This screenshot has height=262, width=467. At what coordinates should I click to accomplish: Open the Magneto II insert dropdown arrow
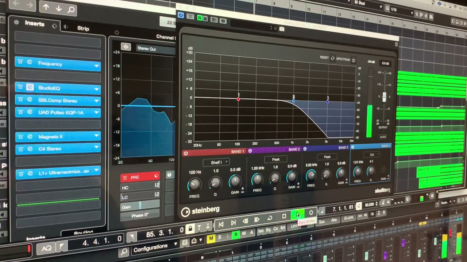tap(97, 136)
